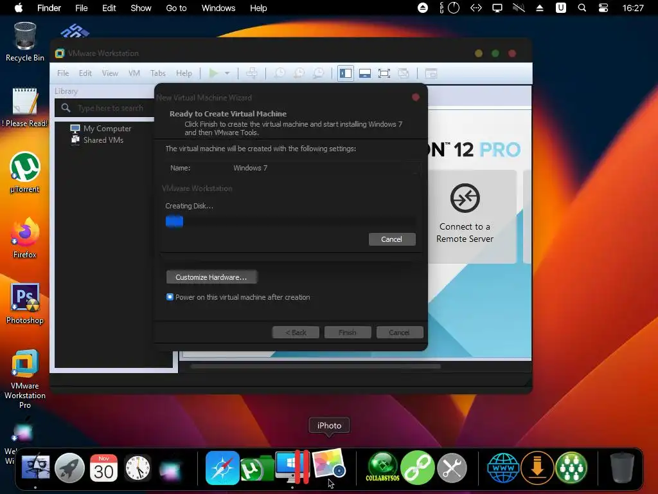This screenshot has height=494, width=658.
Task: Open the Help menu in VMware Workstation
Action: (184, 73)
